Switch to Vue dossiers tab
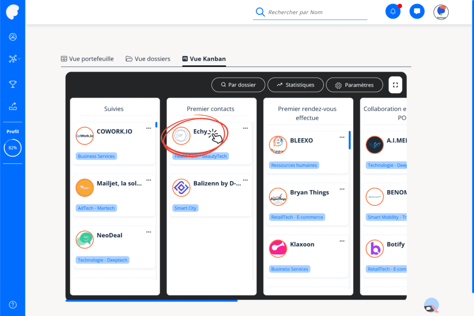This screenshot has width=474, height=316. 148,59
